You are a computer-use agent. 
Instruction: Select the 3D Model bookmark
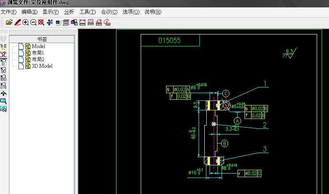[x=42, y=66]
